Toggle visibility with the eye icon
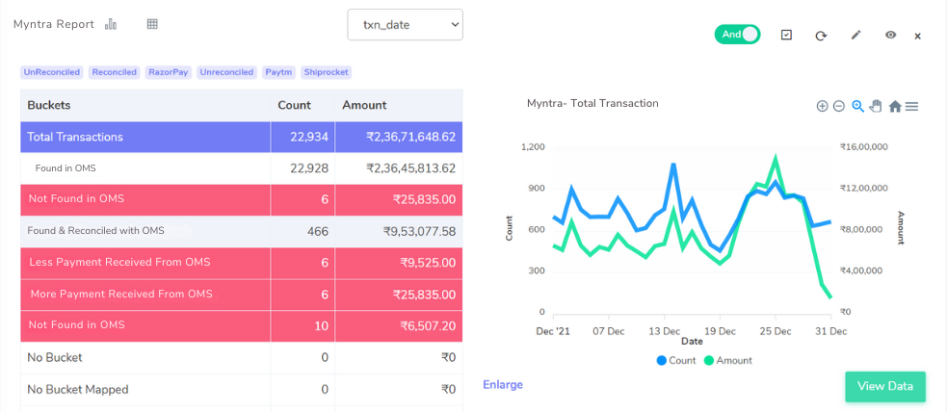Image resolution: width=947 pixels, height=412 pixels. tap(890, 35)
